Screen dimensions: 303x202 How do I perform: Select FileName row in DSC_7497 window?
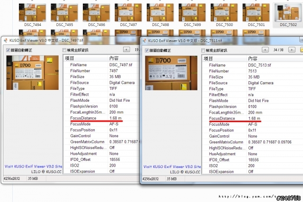[x=101, y=65]
